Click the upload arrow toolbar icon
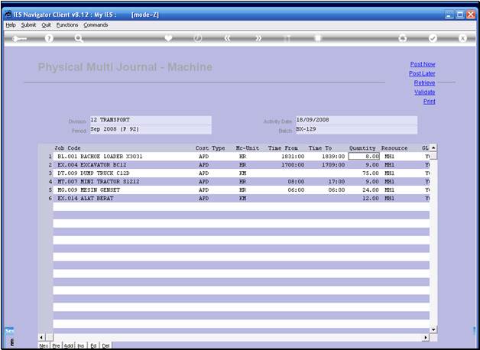The width and height of the screenshot is (480, 350). tap(287, 38)
